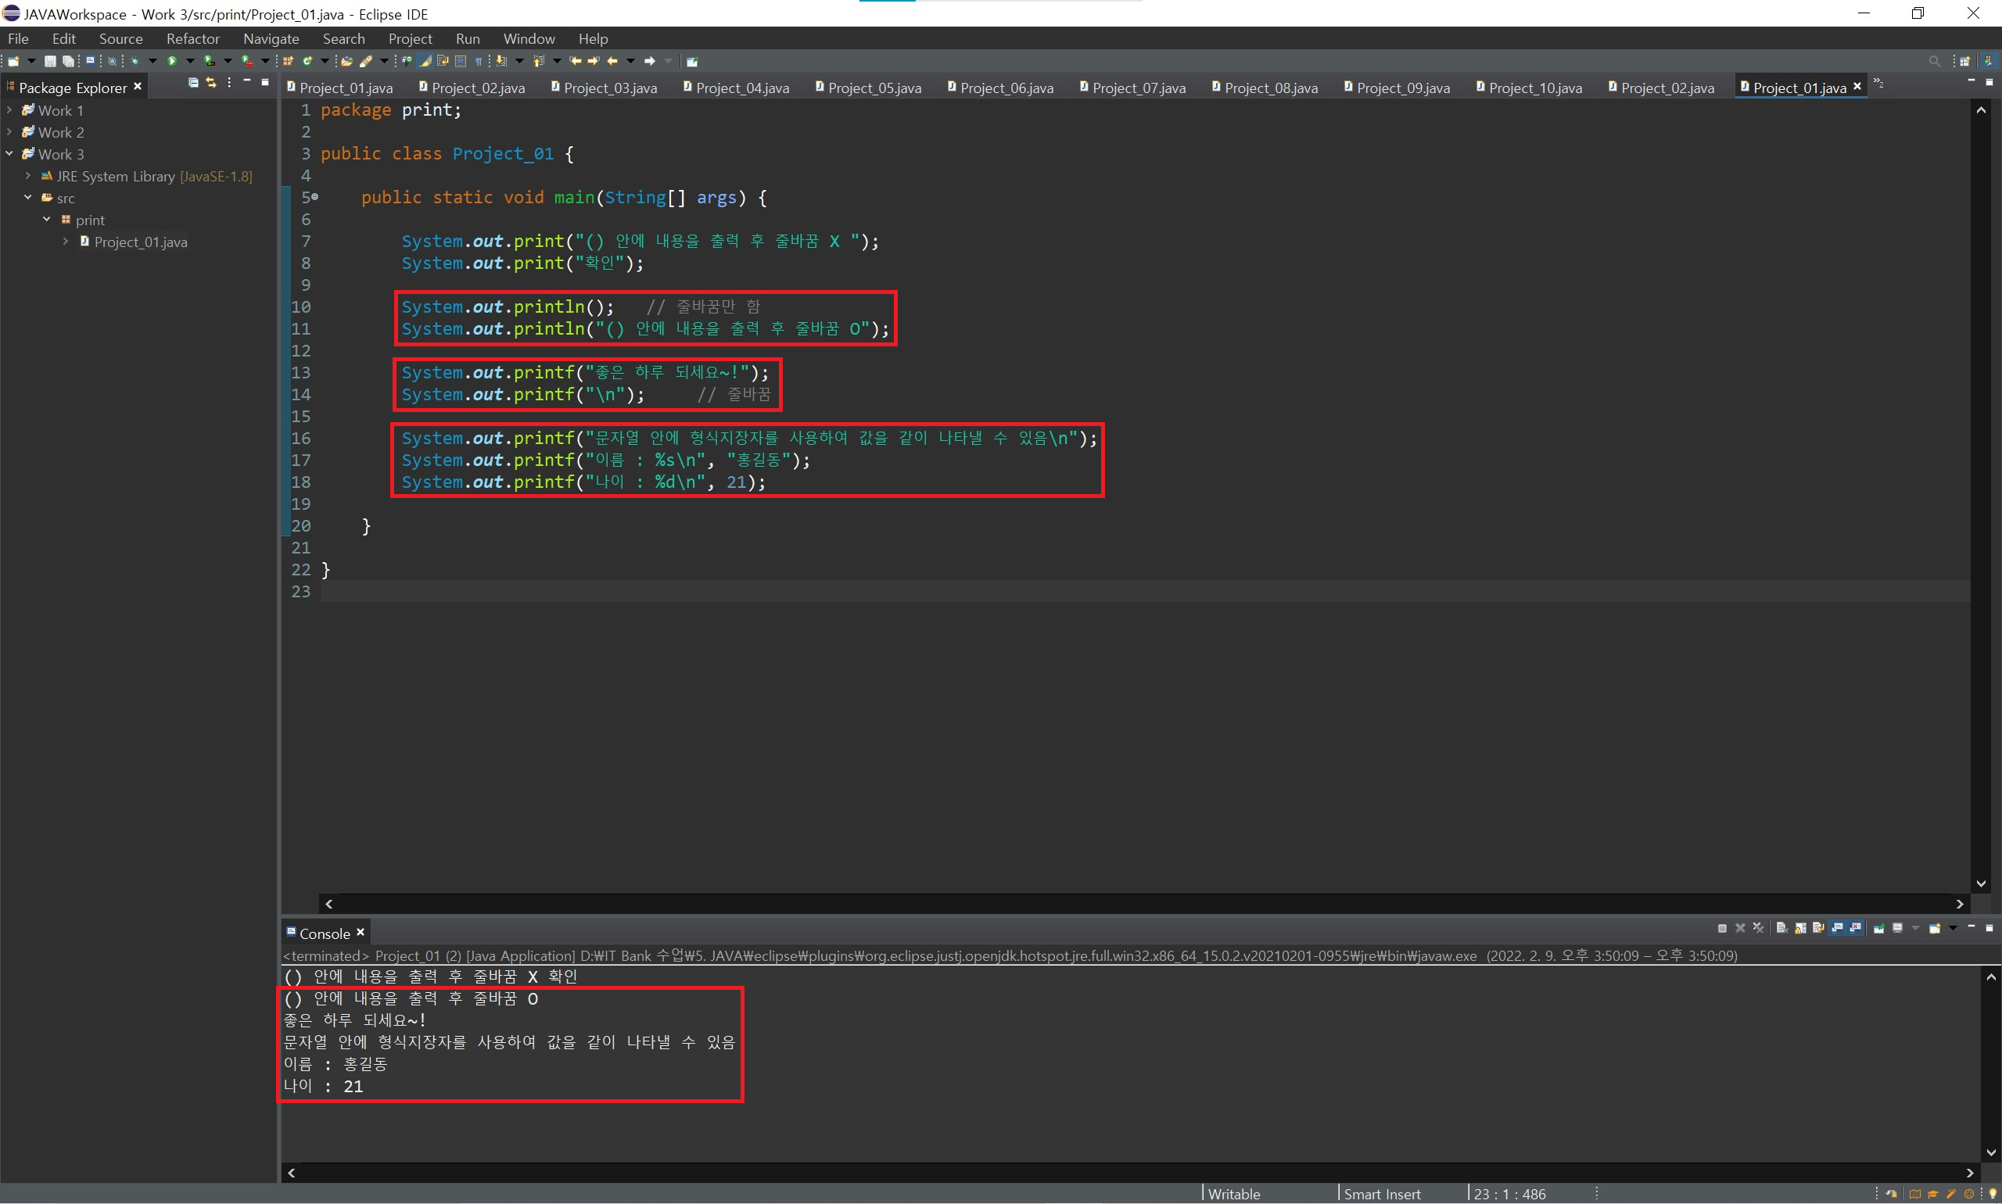Click the Debug bug icon

coord(135,61)
